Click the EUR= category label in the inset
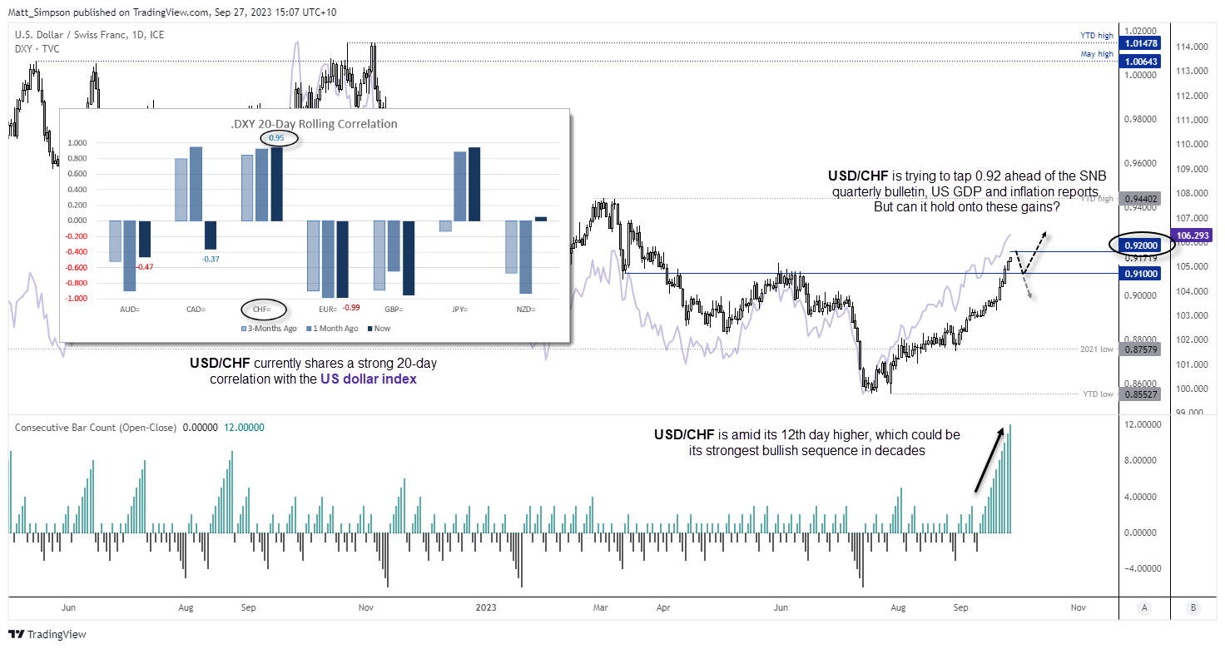The image size is (1225, 649). pyautogui.click(x=329, y=310)
